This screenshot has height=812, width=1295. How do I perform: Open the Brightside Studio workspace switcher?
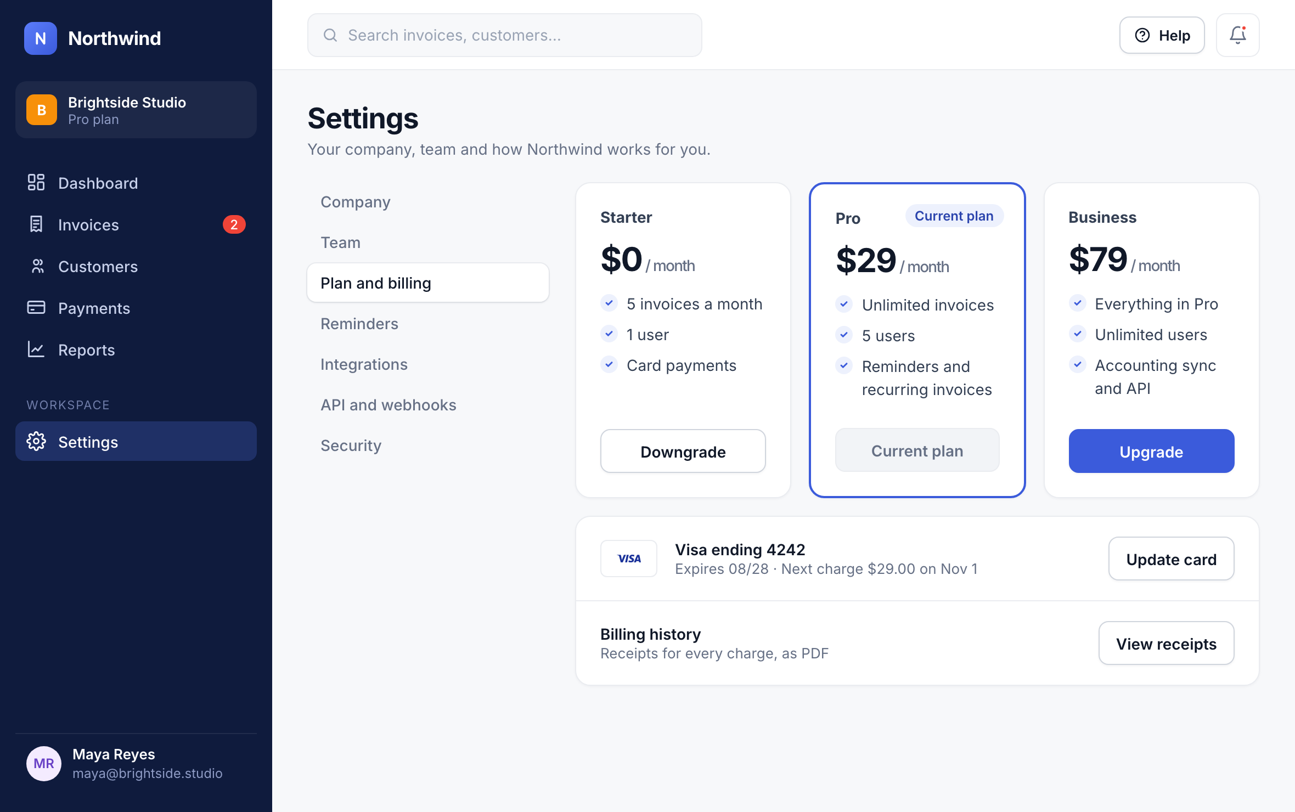136,110
